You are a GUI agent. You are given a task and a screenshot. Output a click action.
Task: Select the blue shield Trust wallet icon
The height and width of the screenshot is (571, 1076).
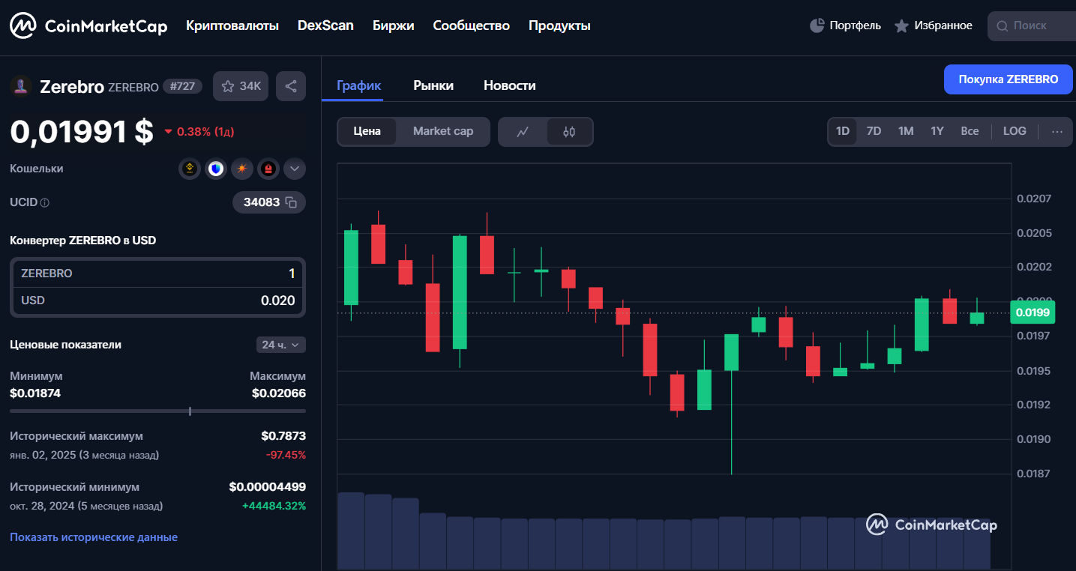coord(216,169)
